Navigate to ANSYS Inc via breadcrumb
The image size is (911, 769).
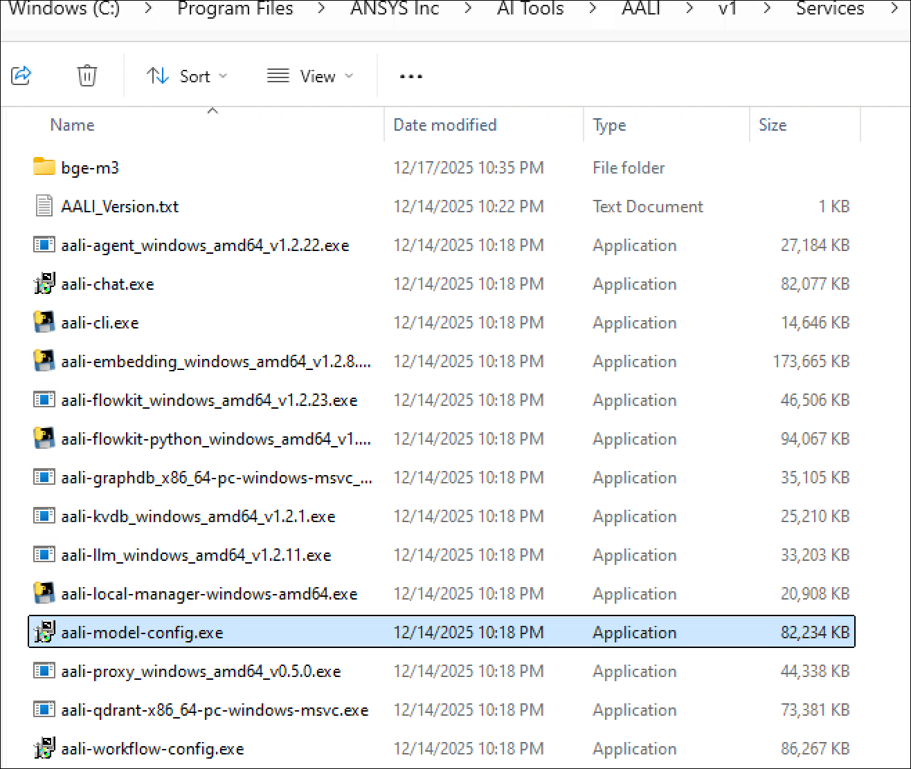tap(395, 9)
